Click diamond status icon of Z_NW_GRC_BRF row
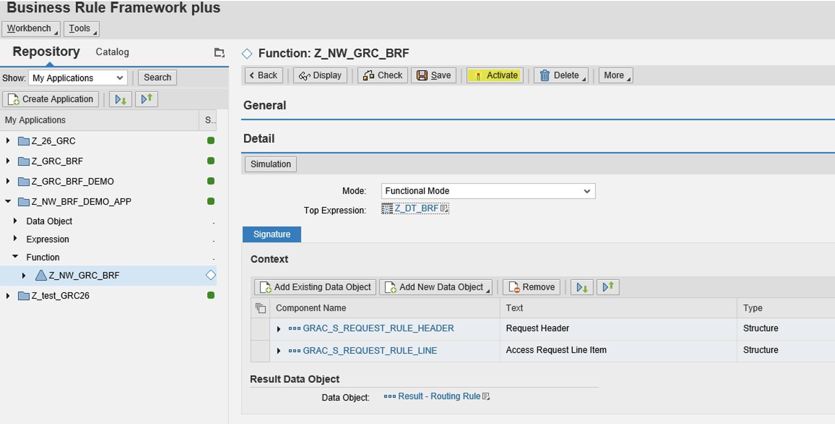 coord(211,275)
